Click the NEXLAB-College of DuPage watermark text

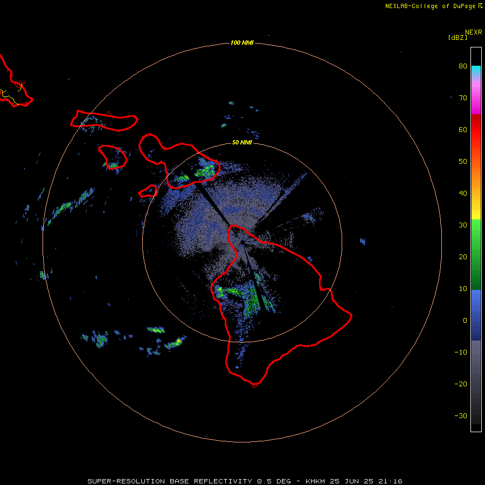tap(430, 6)
